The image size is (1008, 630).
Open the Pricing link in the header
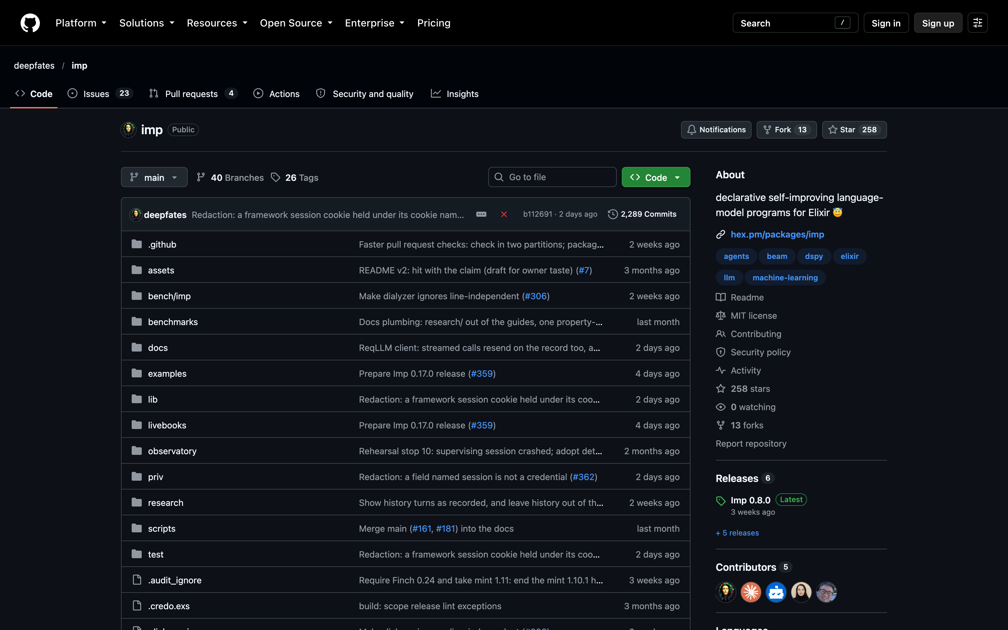click(x=434, y=23)
